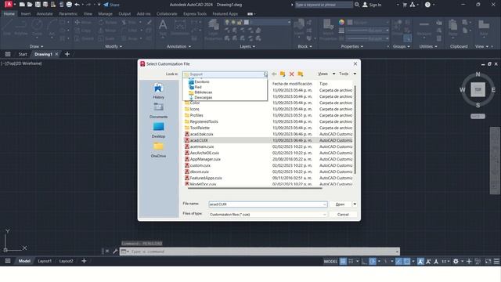Open the Look in folder dropdown

pos(265,74)
